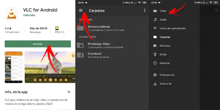This screenshot has width=220, height=110.
Task: Tap the Info. de la app heading
Action: [16, 92]
